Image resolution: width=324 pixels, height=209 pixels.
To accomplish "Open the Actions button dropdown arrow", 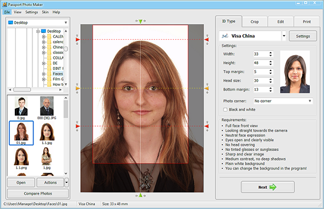I will point(67,182).
